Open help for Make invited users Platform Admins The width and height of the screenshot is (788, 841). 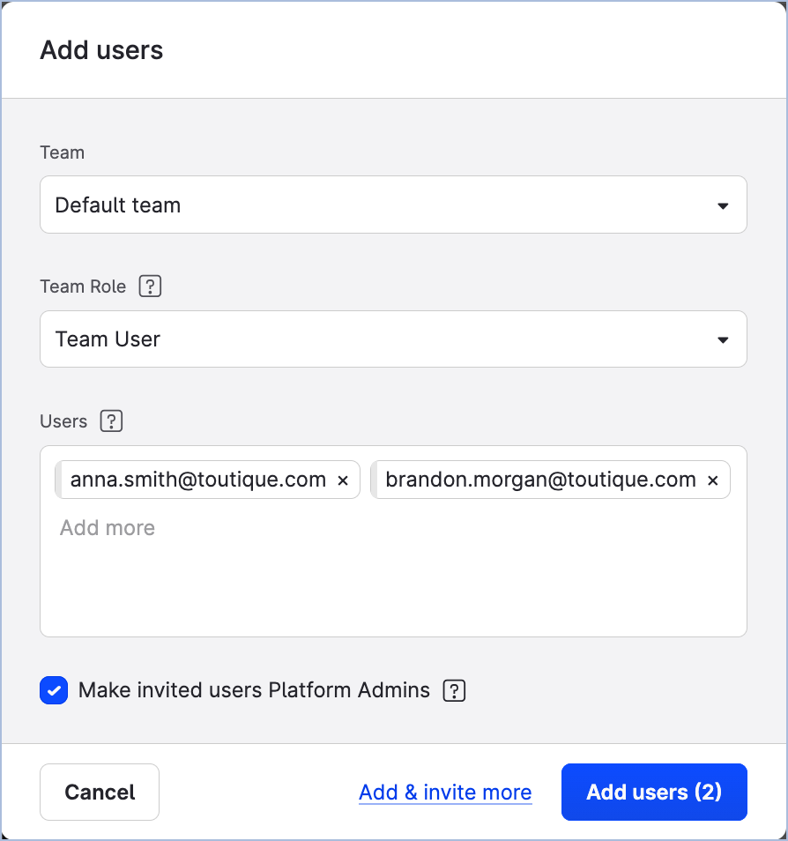point(454,691)
